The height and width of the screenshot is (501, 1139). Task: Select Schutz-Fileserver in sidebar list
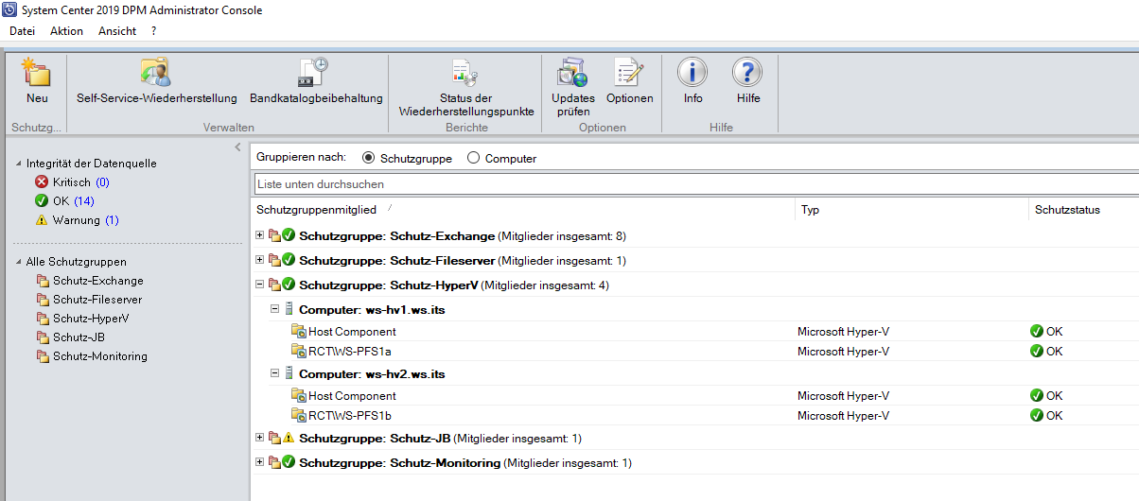point(97,300)
